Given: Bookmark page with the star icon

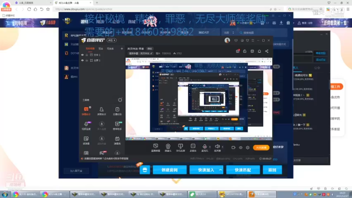Looking at the screenshot, I should pos(48,9).
